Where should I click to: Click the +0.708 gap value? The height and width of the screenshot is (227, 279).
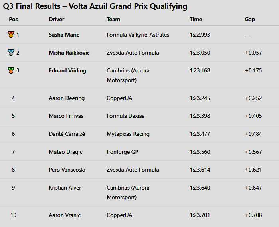coord(253,215)
